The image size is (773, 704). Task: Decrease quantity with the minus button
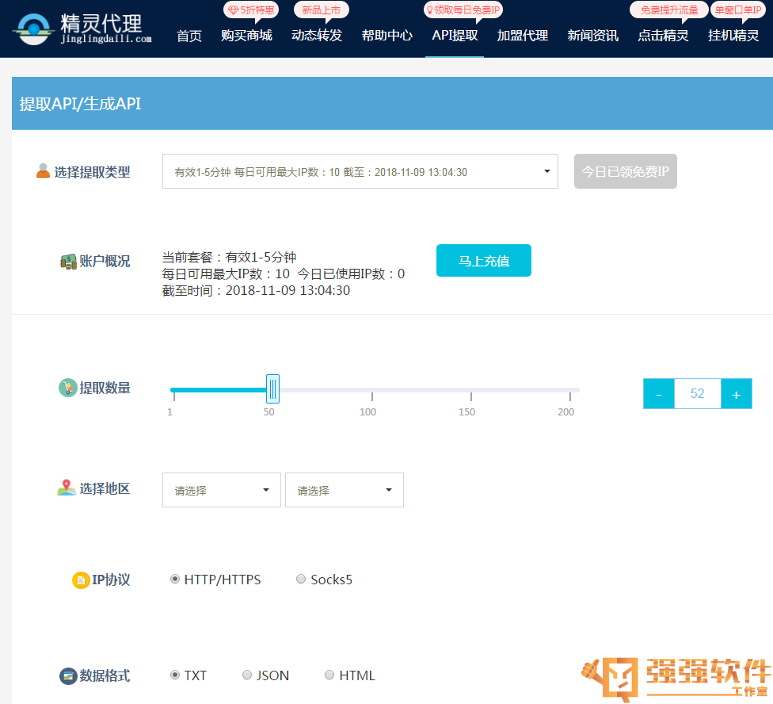pyautogui.click(x=659, y=394)
